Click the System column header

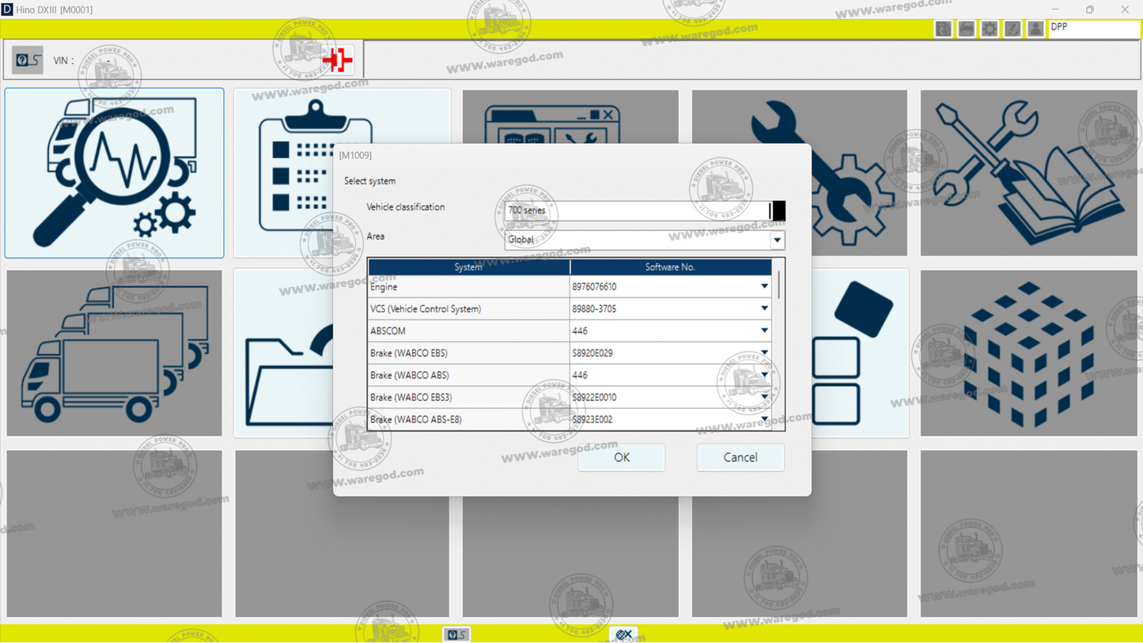[x=469, y=267]
